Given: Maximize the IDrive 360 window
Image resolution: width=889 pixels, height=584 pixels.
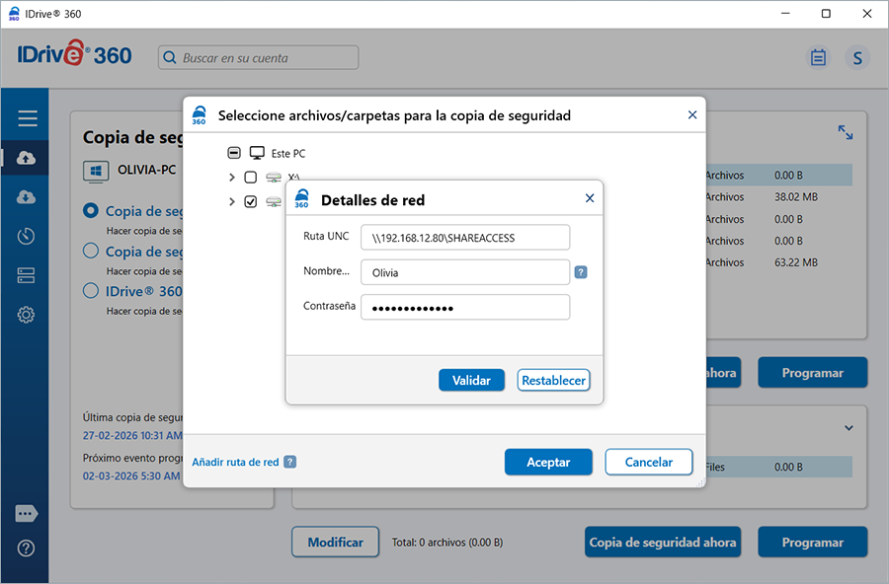Looking at the screenshot, I should click(826, 14).
